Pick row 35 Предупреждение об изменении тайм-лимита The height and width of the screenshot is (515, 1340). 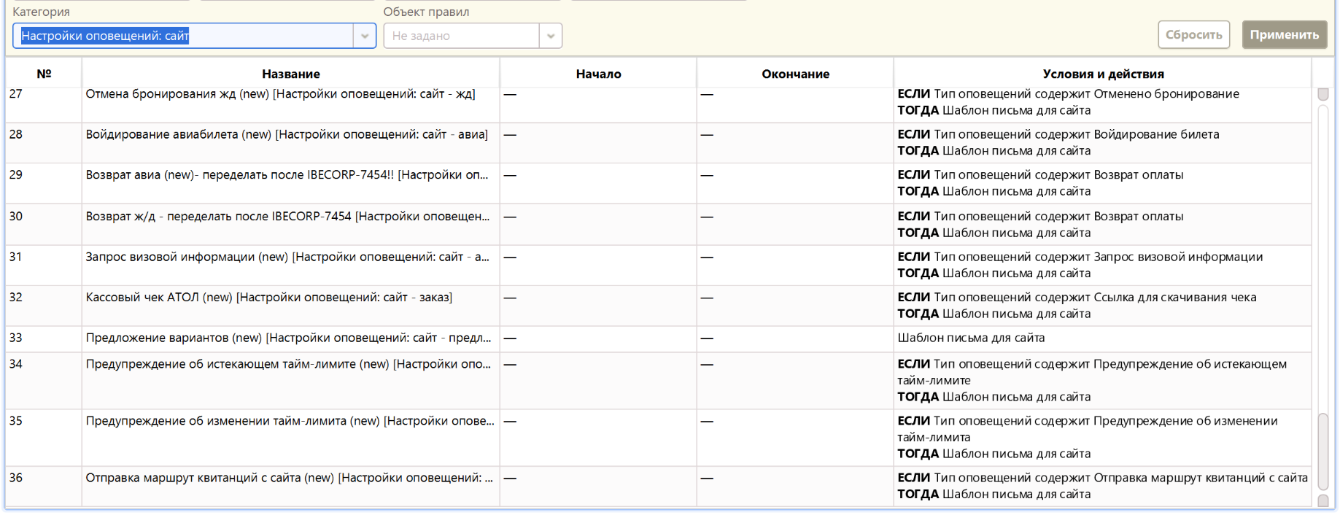coord(289,422)
